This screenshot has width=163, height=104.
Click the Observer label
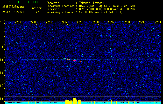53,3
